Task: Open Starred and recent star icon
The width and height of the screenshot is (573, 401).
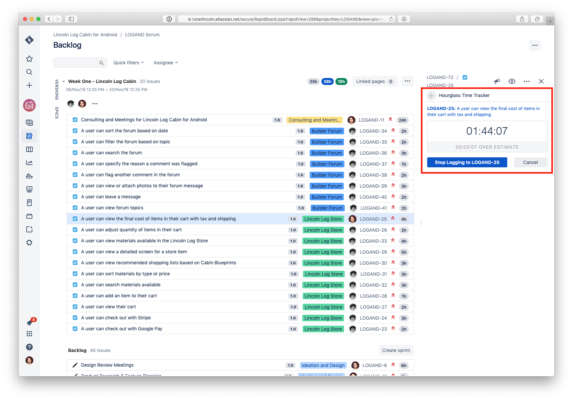Action: point(29,59)
